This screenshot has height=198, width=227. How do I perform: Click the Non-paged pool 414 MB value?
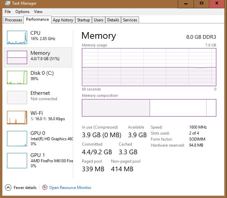[122, 169]
